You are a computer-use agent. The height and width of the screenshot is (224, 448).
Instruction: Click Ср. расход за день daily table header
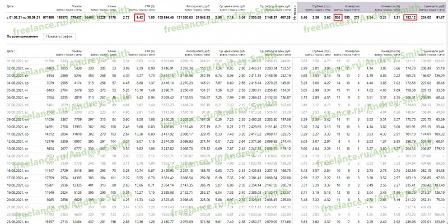tap(276, 51)
